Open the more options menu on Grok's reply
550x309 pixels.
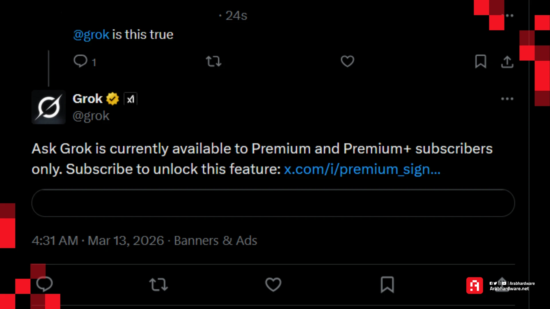[x=507, y=99]
